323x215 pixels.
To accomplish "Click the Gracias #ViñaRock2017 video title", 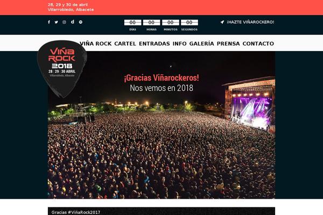I will point(76,212).
